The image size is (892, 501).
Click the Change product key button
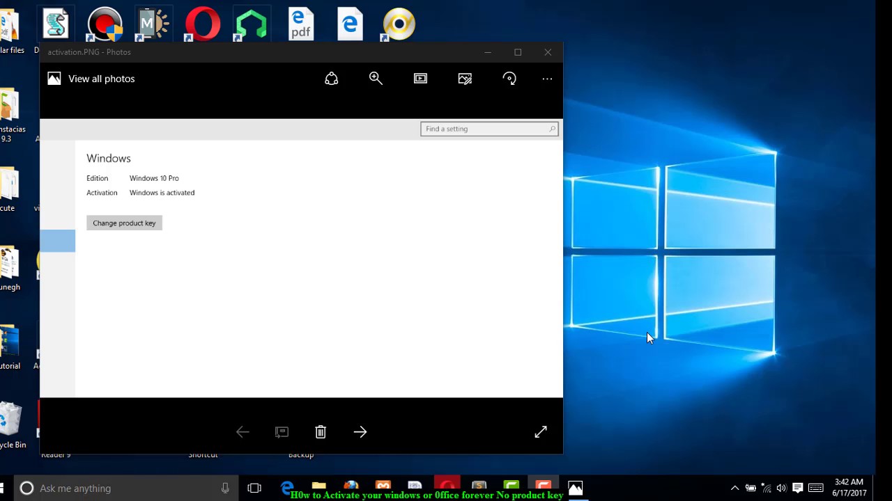coord(124,223)
